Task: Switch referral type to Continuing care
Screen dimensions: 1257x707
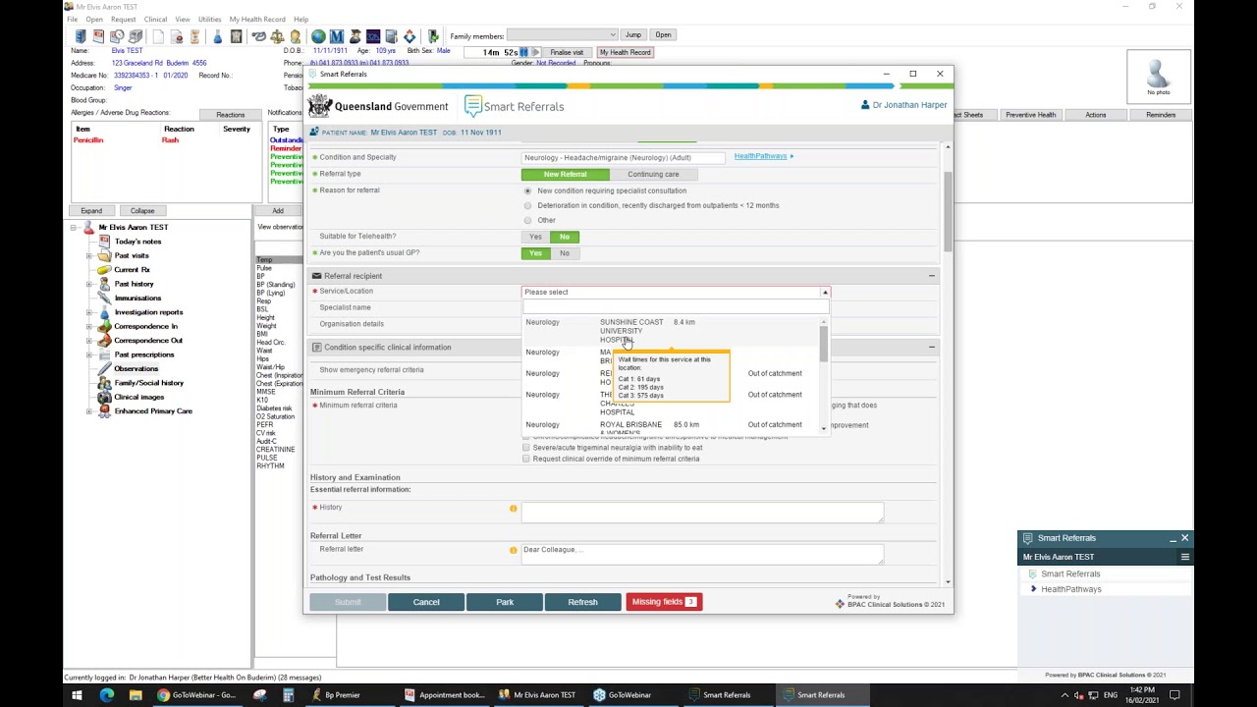Action: click(x=653, y=175)
